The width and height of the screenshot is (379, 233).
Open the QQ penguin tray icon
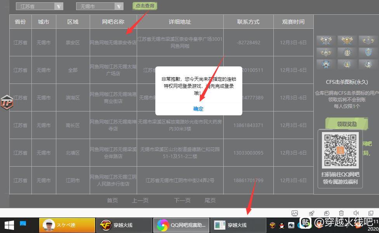point(282,225)
